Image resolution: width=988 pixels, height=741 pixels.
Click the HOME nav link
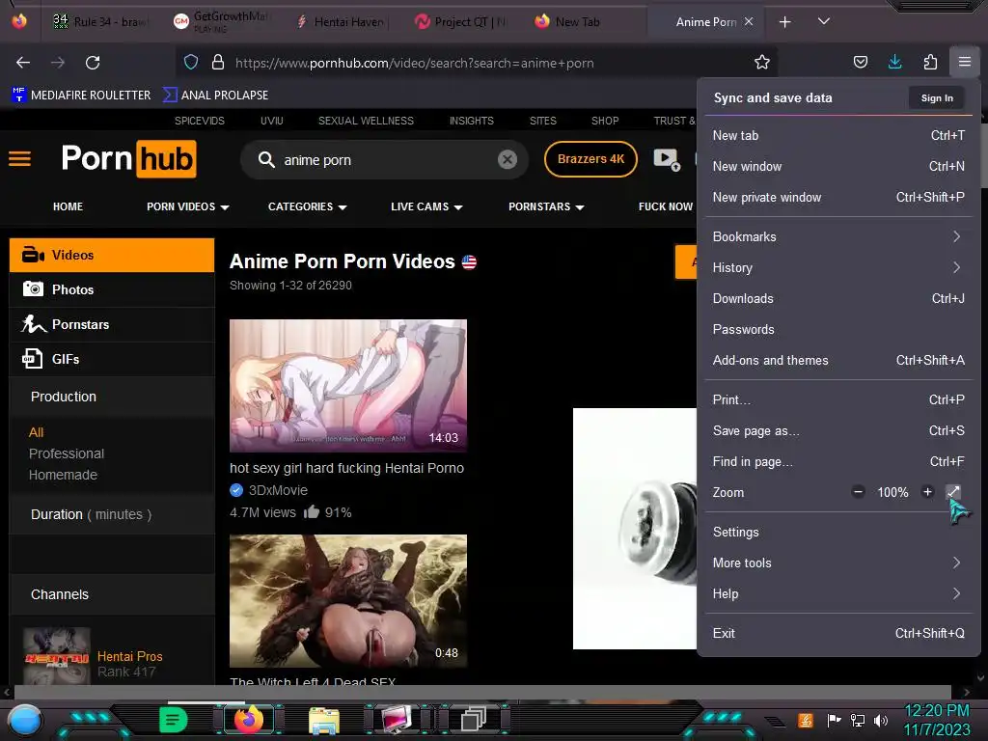coord(69,206)
